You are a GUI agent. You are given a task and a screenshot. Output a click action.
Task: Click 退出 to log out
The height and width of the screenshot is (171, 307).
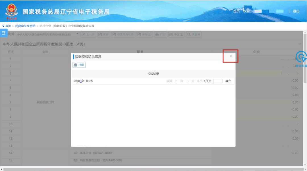(x=296, y=11)
